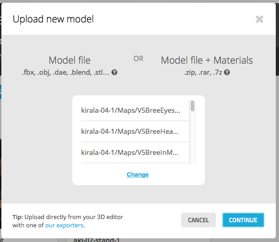Click the .fbx, .obj, .dae formats text

click(66, 72)
